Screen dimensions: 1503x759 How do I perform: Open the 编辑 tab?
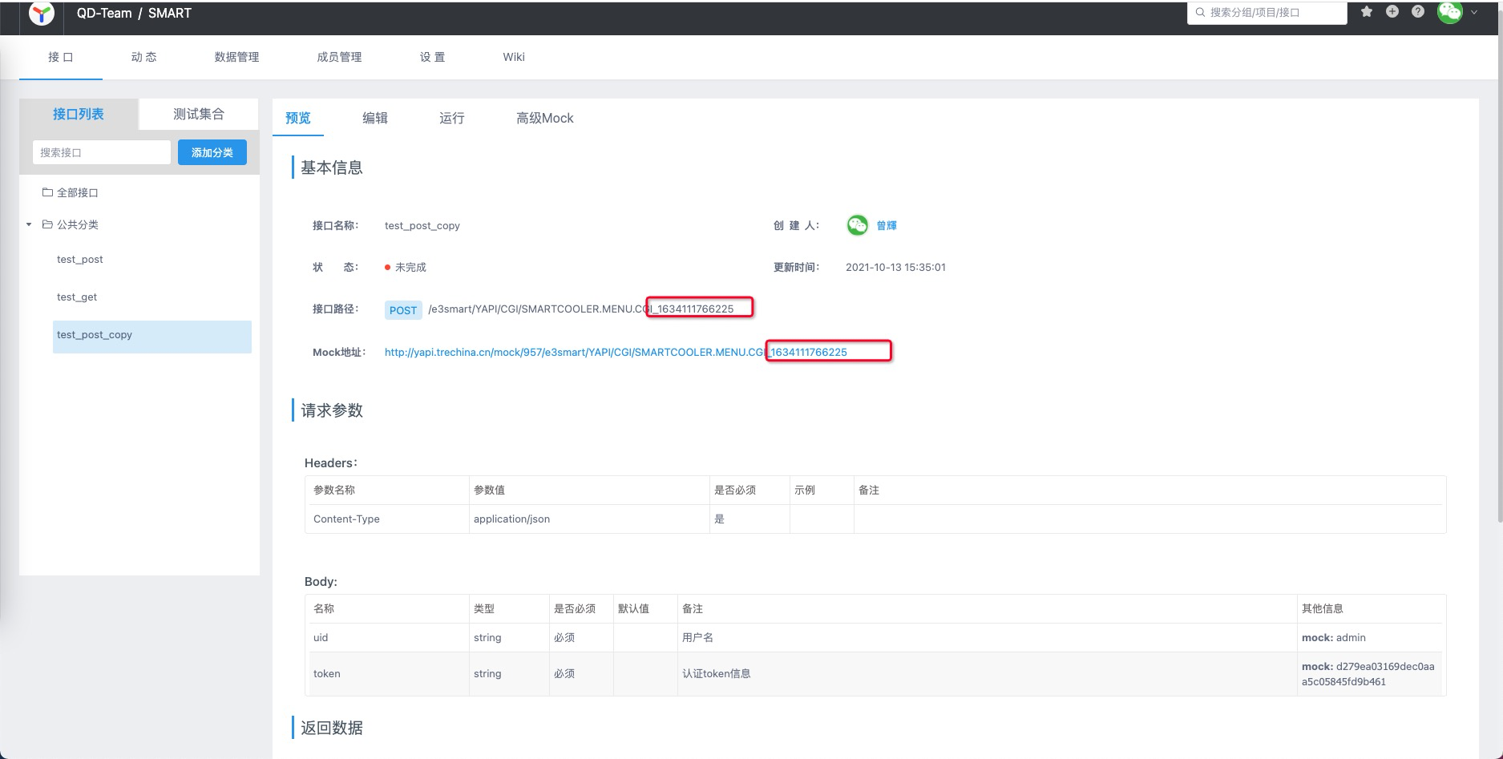[375, 118]
